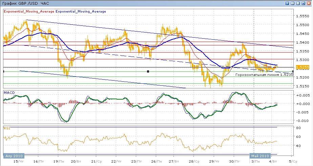Image resolution: width=313 pixels, height=166 pixels.
Task: Select the blue Exponential_Moving_Average legend label
Action: 81,12
